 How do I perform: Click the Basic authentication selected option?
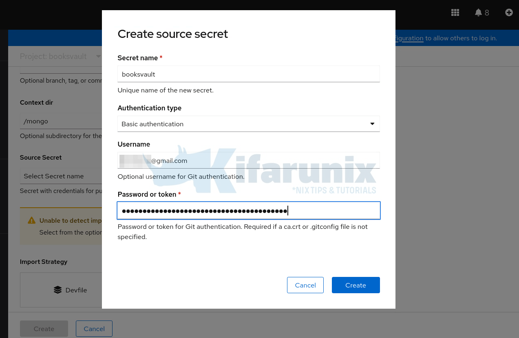[152, 124]
